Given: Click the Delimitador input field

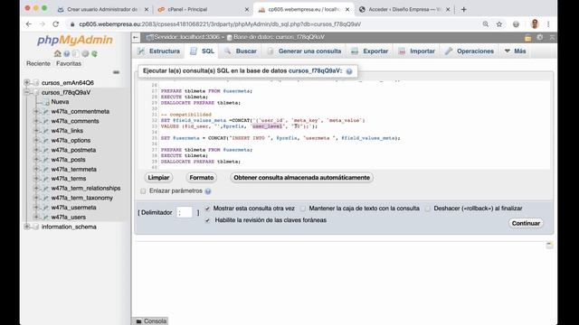Looking at the screenshot, I should click(185, 213).
